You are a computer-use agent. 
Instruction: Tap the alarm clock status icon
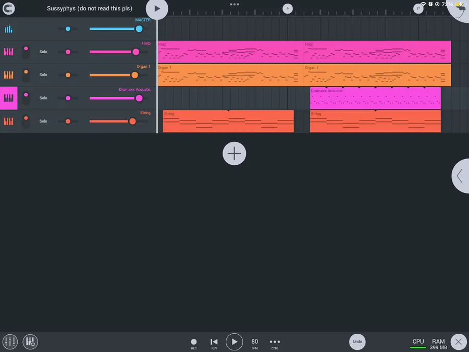click(430, 4)
